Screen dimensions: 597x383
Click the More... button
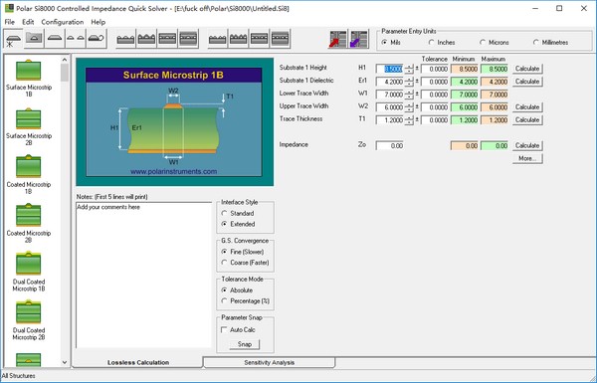[527, 158]
